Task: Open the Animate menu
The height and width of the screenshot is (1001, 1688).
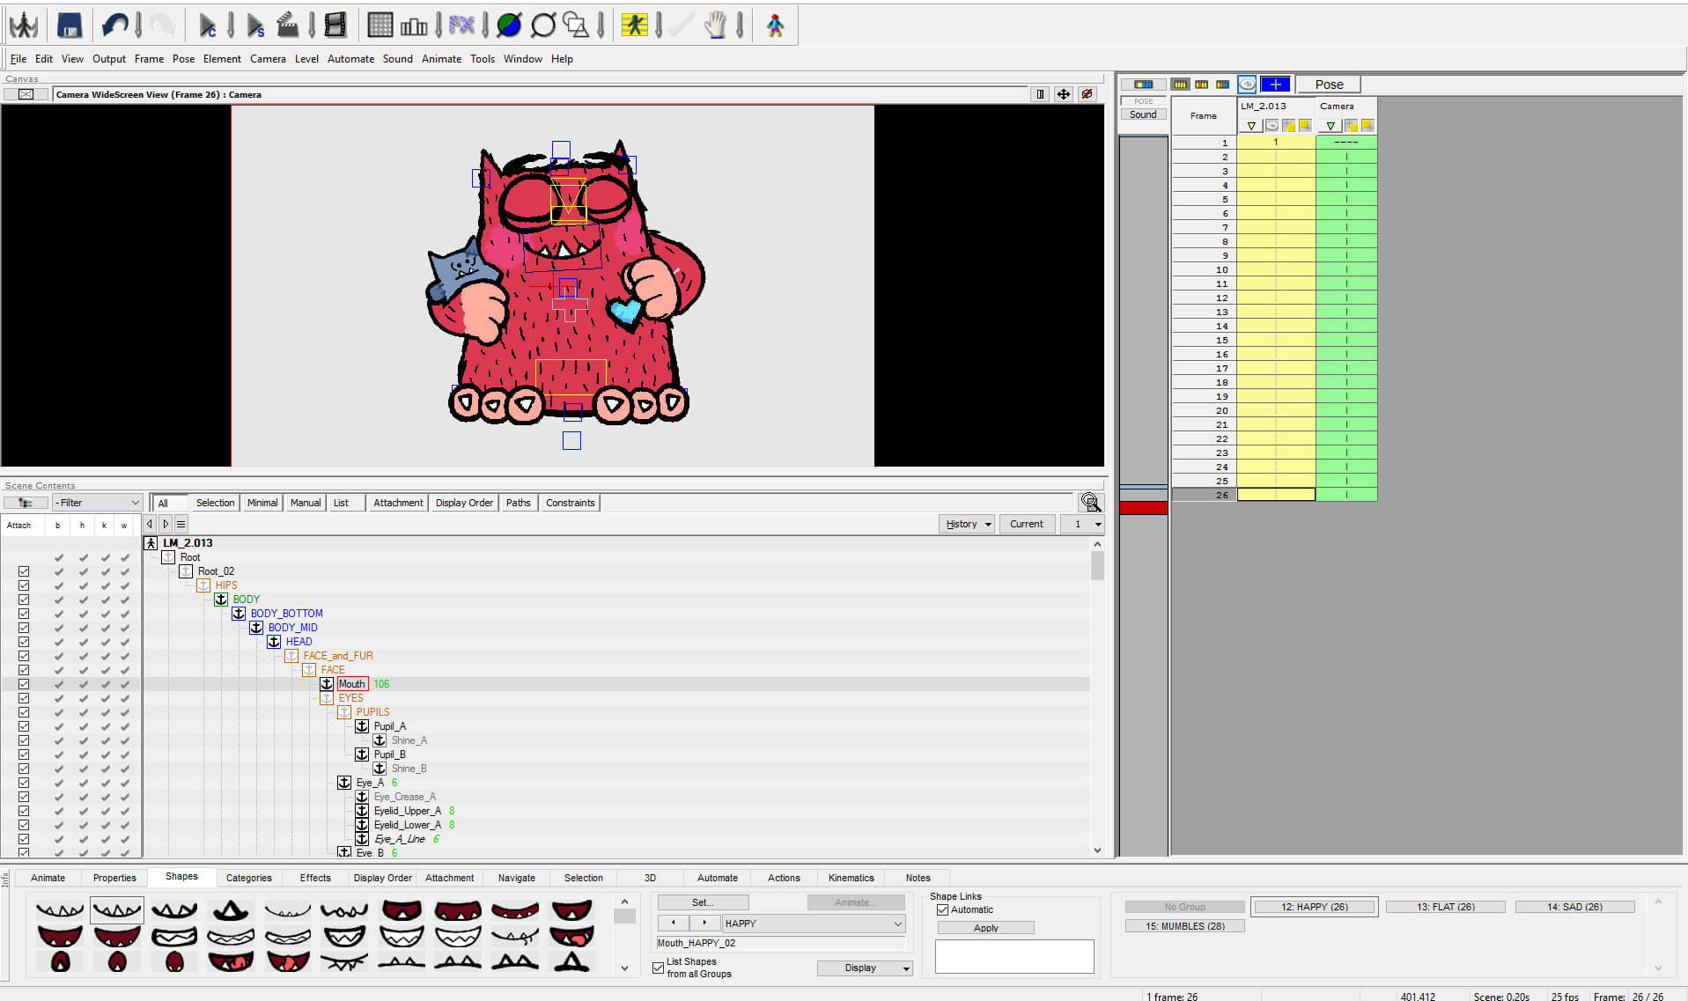Action: [441, 59]
